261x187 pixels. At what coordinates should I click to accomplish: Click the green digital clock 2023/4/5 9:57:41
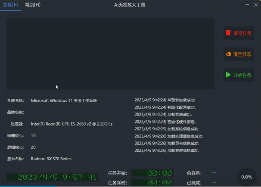[53, 177]
